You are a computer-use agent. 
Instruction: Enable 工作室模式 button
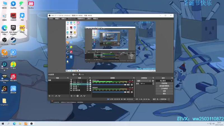click(x=164, y=88)
